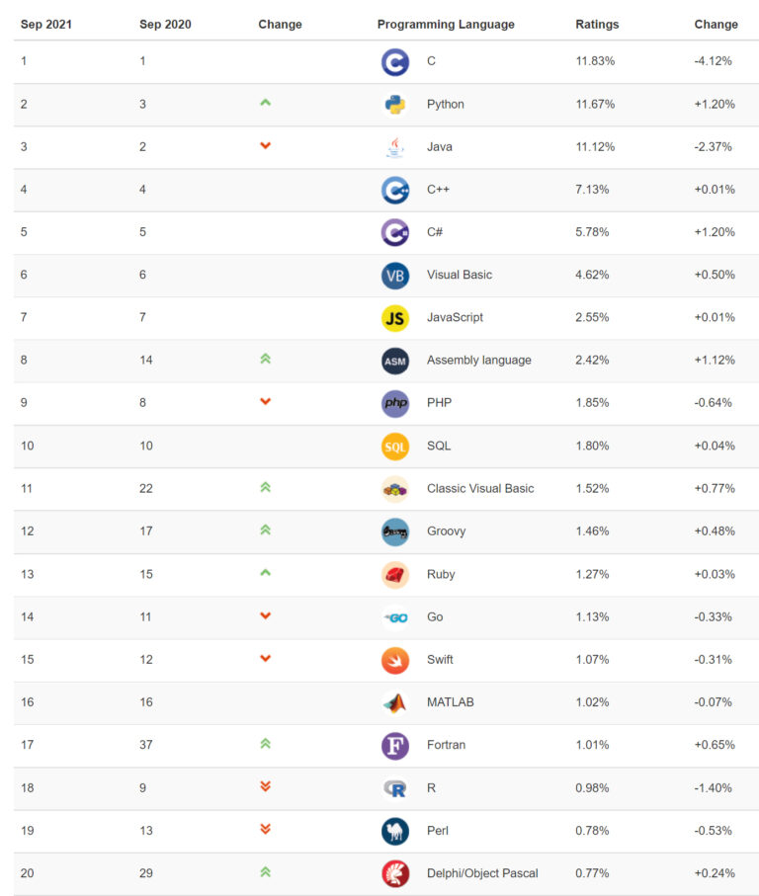759x896 pixels.
Task: Click the green up arrow for Python
Action: [x=265, y=103]
